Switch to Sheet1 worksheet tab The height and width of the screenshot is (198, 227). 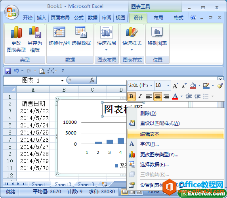(x=40, y=185)
